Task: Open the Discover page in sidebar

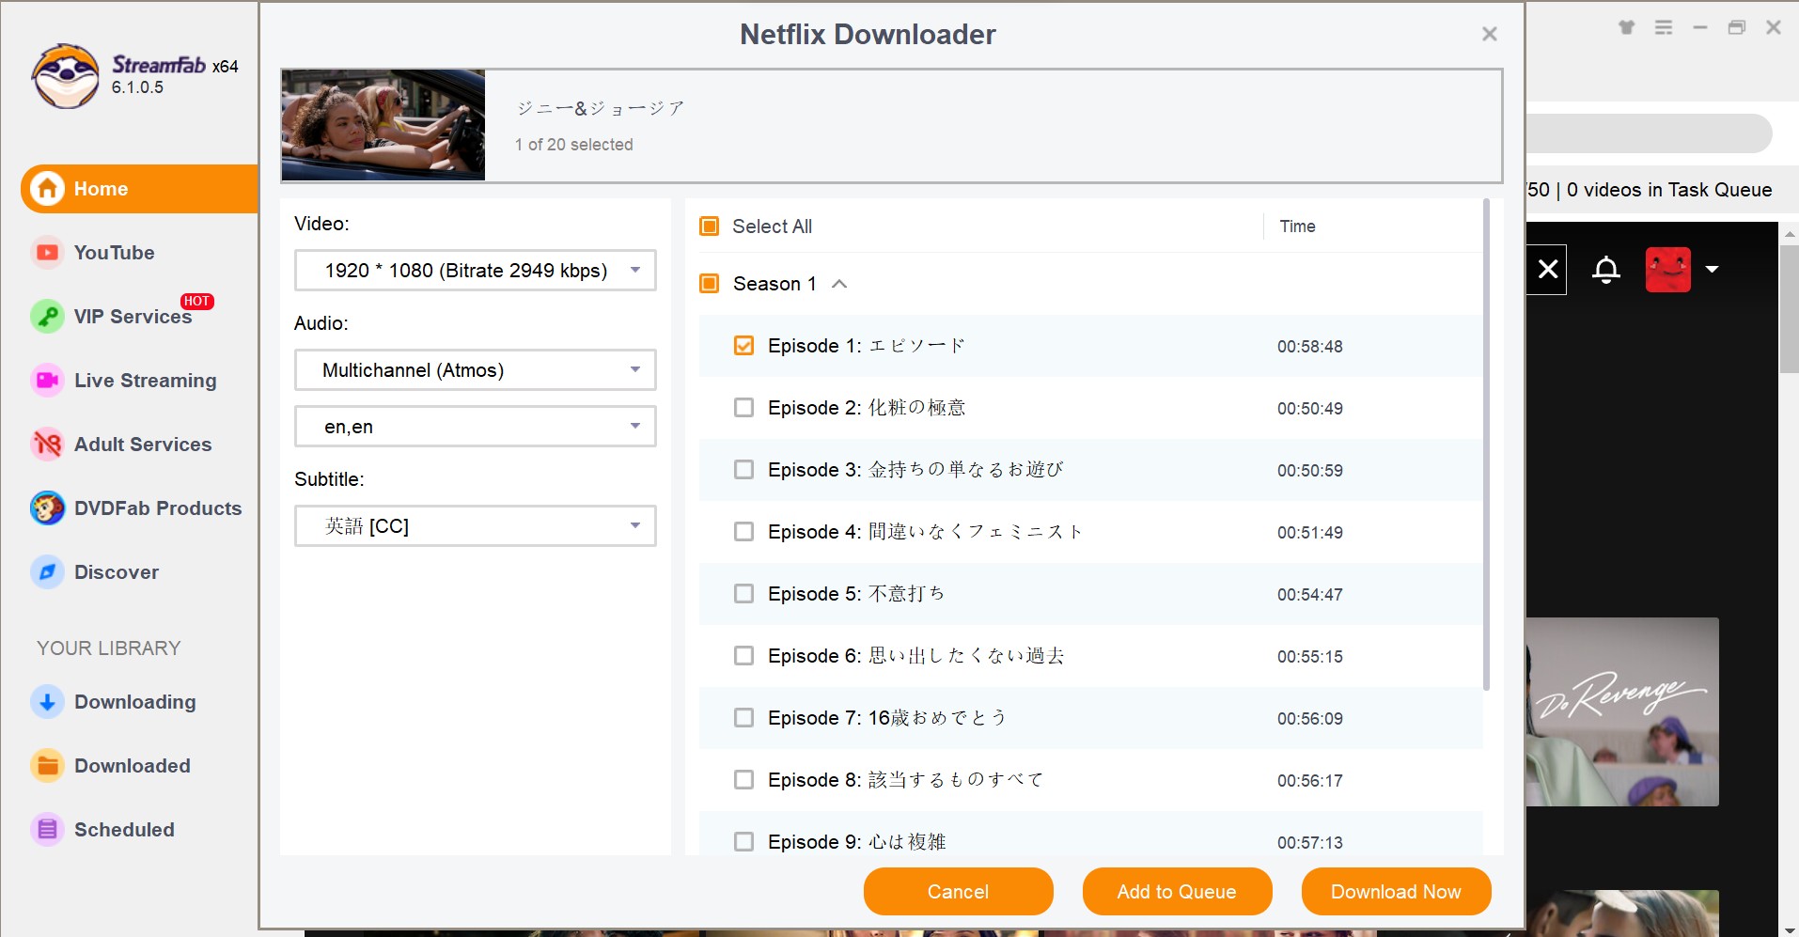Action: 117,572
